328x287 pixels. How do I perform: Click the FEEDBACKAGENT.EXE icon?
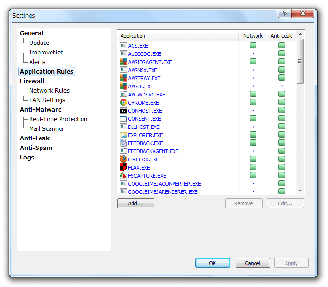(123, 151)
